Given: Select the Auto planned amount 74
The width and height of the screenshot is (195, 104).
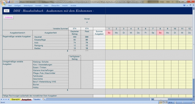Looking at the screenshot, I should point(75,43).
